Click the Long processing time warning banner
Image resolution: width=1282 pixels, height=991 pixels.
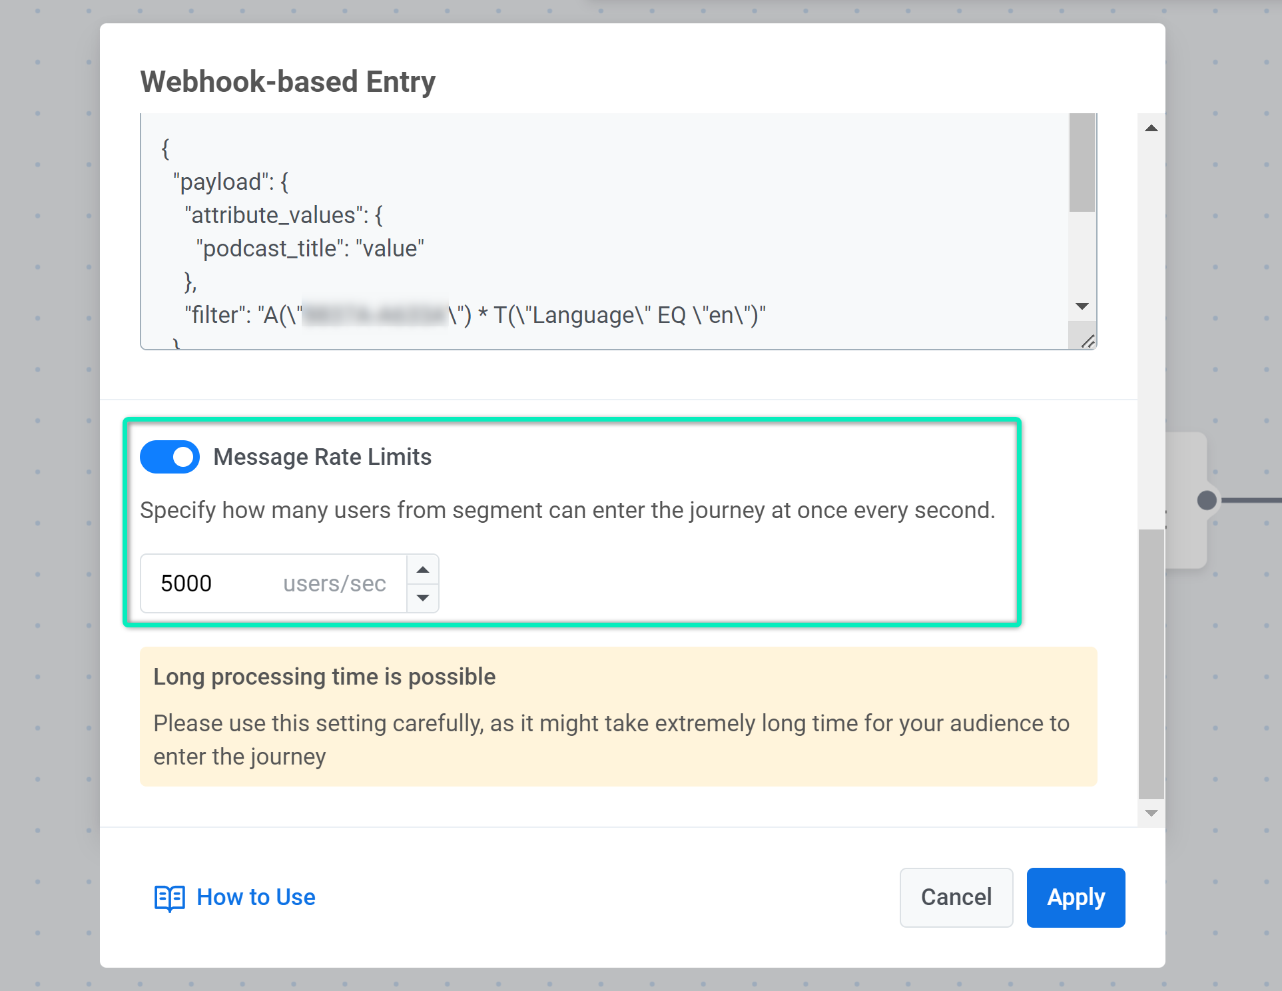click(618, 717)
